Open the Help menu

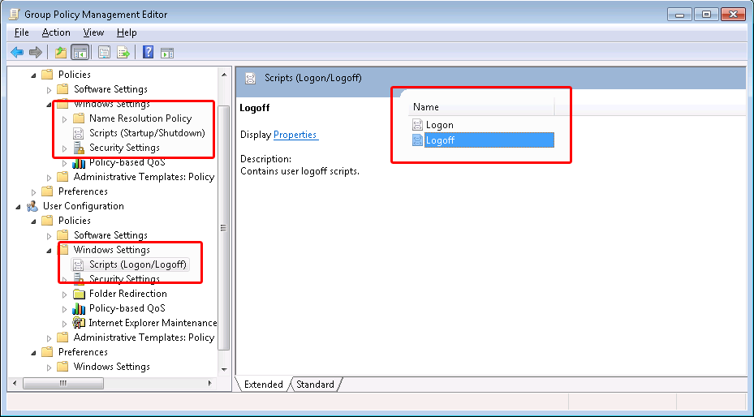[127, 32]
